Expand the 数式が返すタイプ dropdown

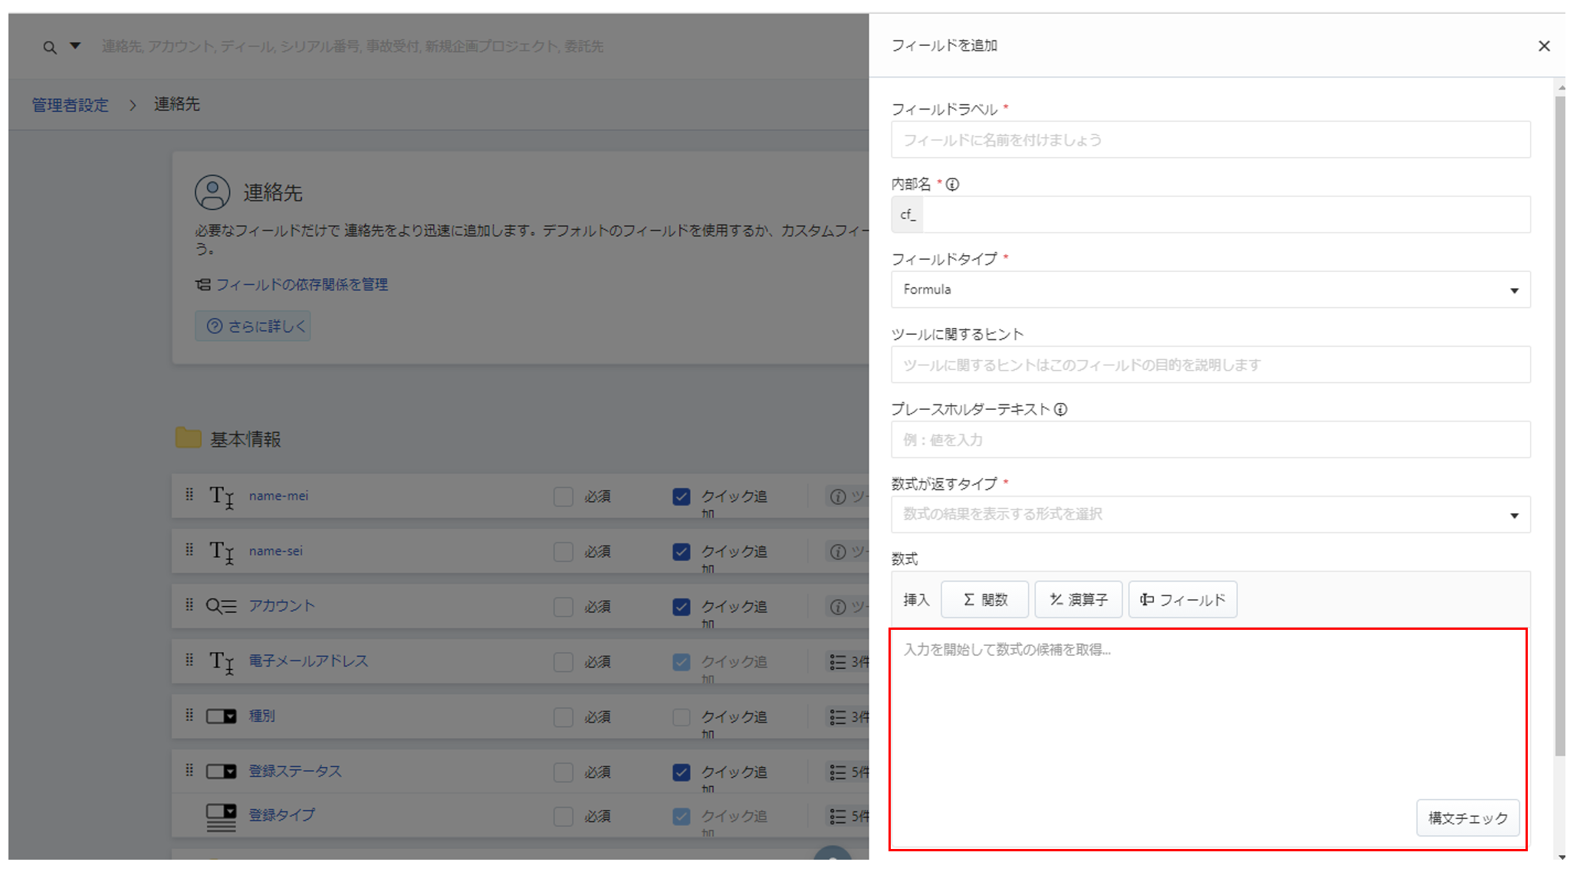pos(1210,514)
